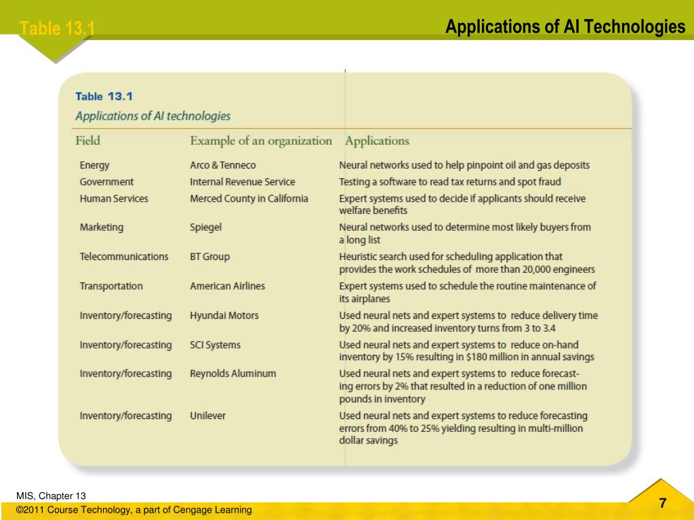Click the slide title 'Applications of AI Technologies'
The image size is (694, 520).
click(x=565, y=27)
